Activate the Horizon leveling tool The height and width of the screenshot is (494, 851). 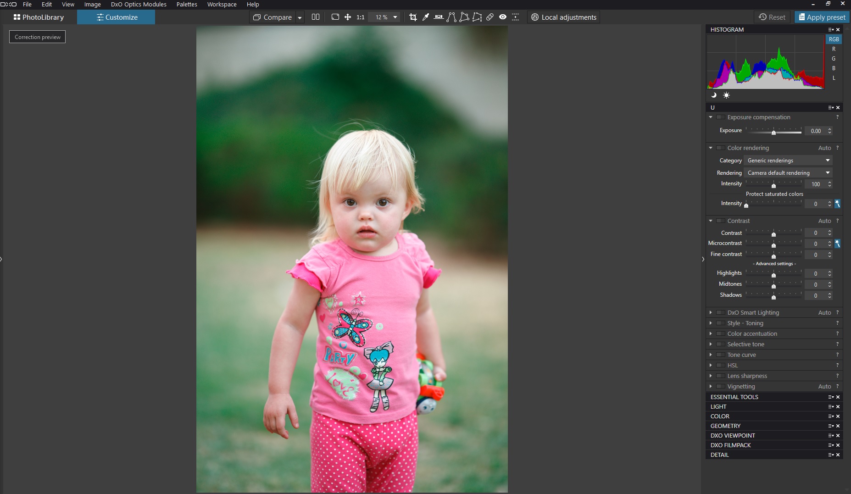[x=439, y=17]
